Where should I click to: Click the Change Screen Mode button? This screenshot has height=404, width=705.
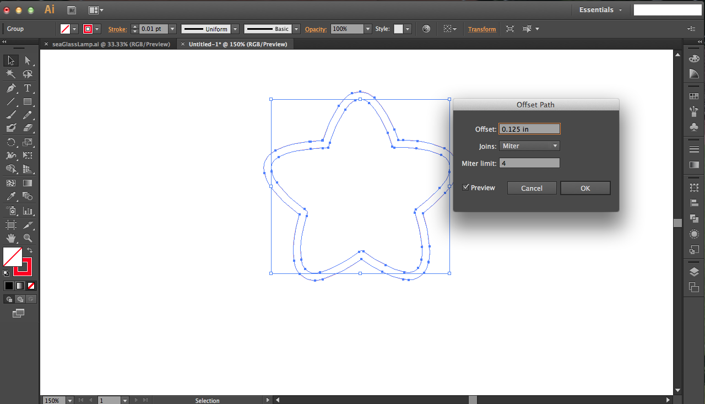coord(19,313)
